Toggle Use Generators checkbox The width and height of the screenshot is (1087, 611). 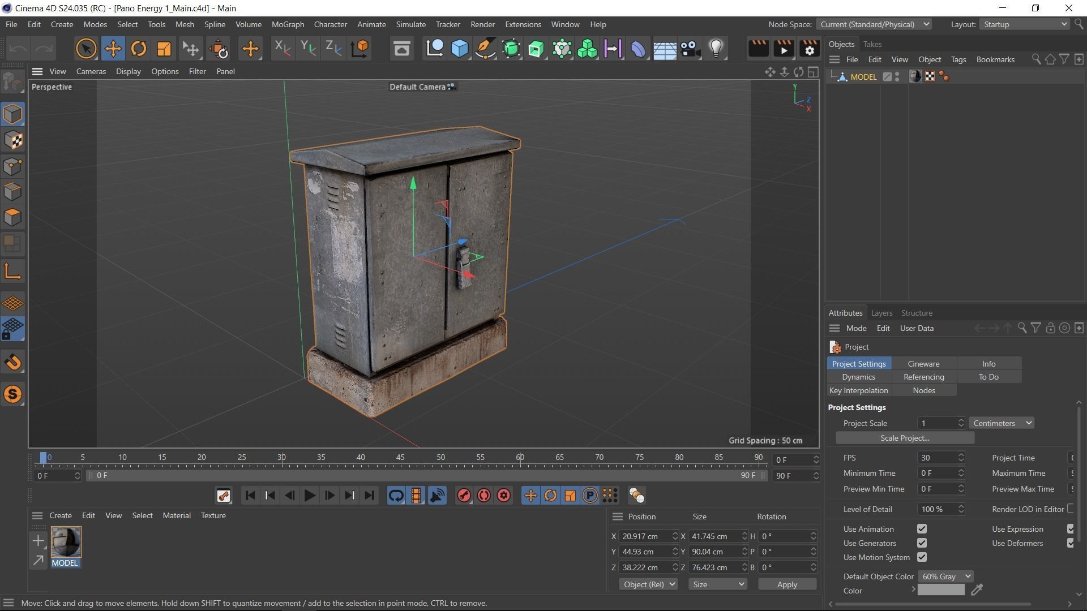922,543
